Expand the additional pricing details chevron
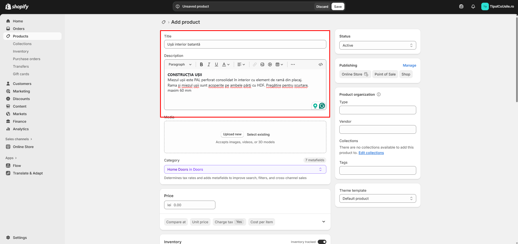 tap(323, 222)
